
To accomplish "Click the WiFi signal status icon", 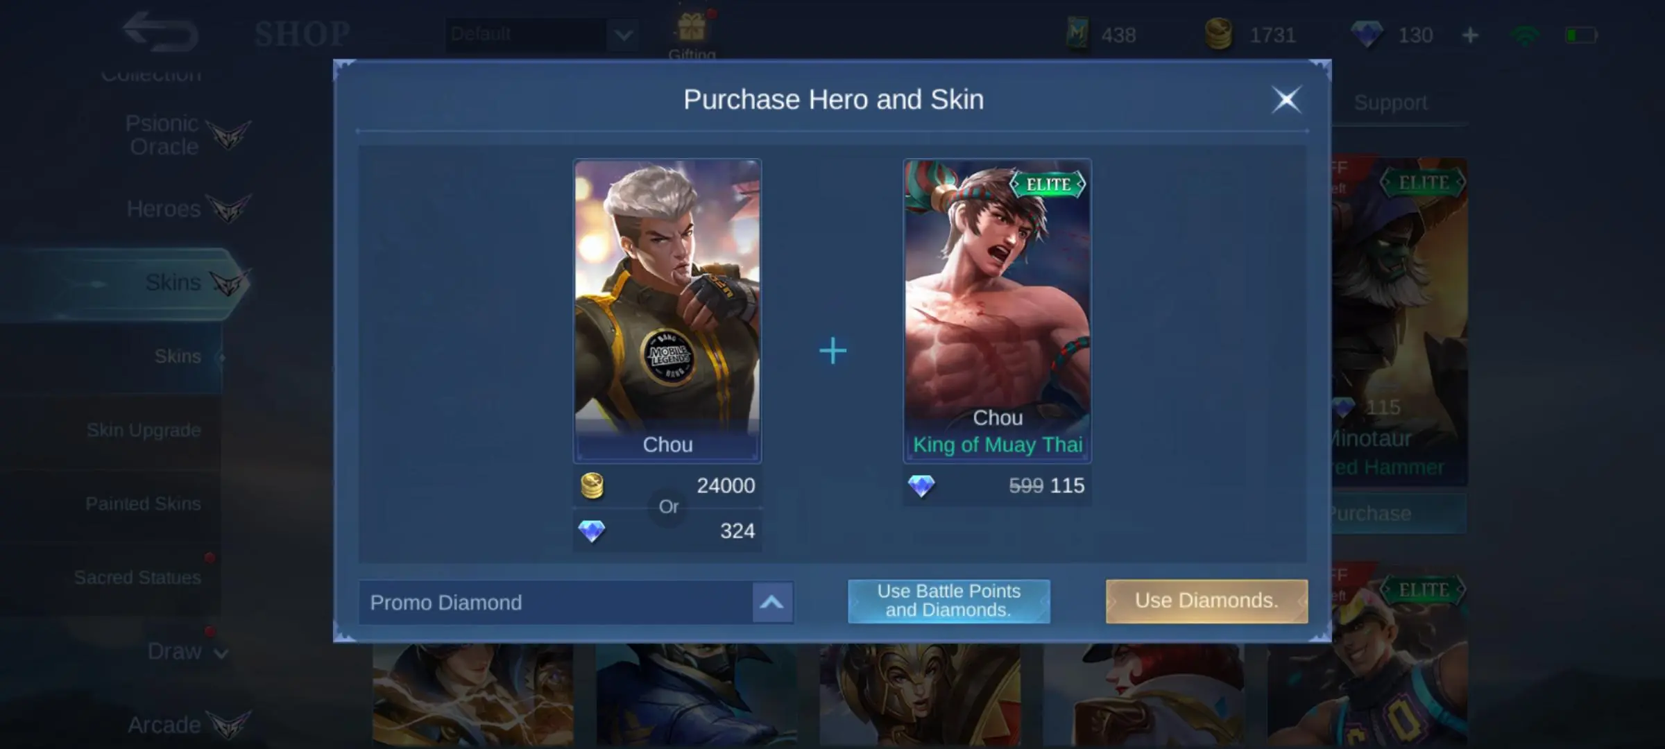I will tap(1525, 35).
